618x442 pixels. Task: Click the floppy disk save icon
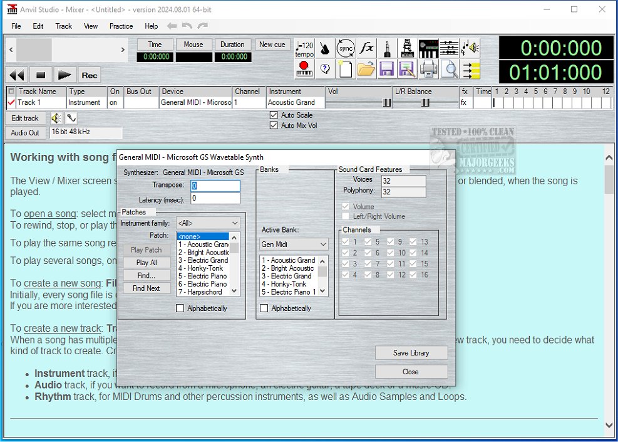click(x=387, y=68)
